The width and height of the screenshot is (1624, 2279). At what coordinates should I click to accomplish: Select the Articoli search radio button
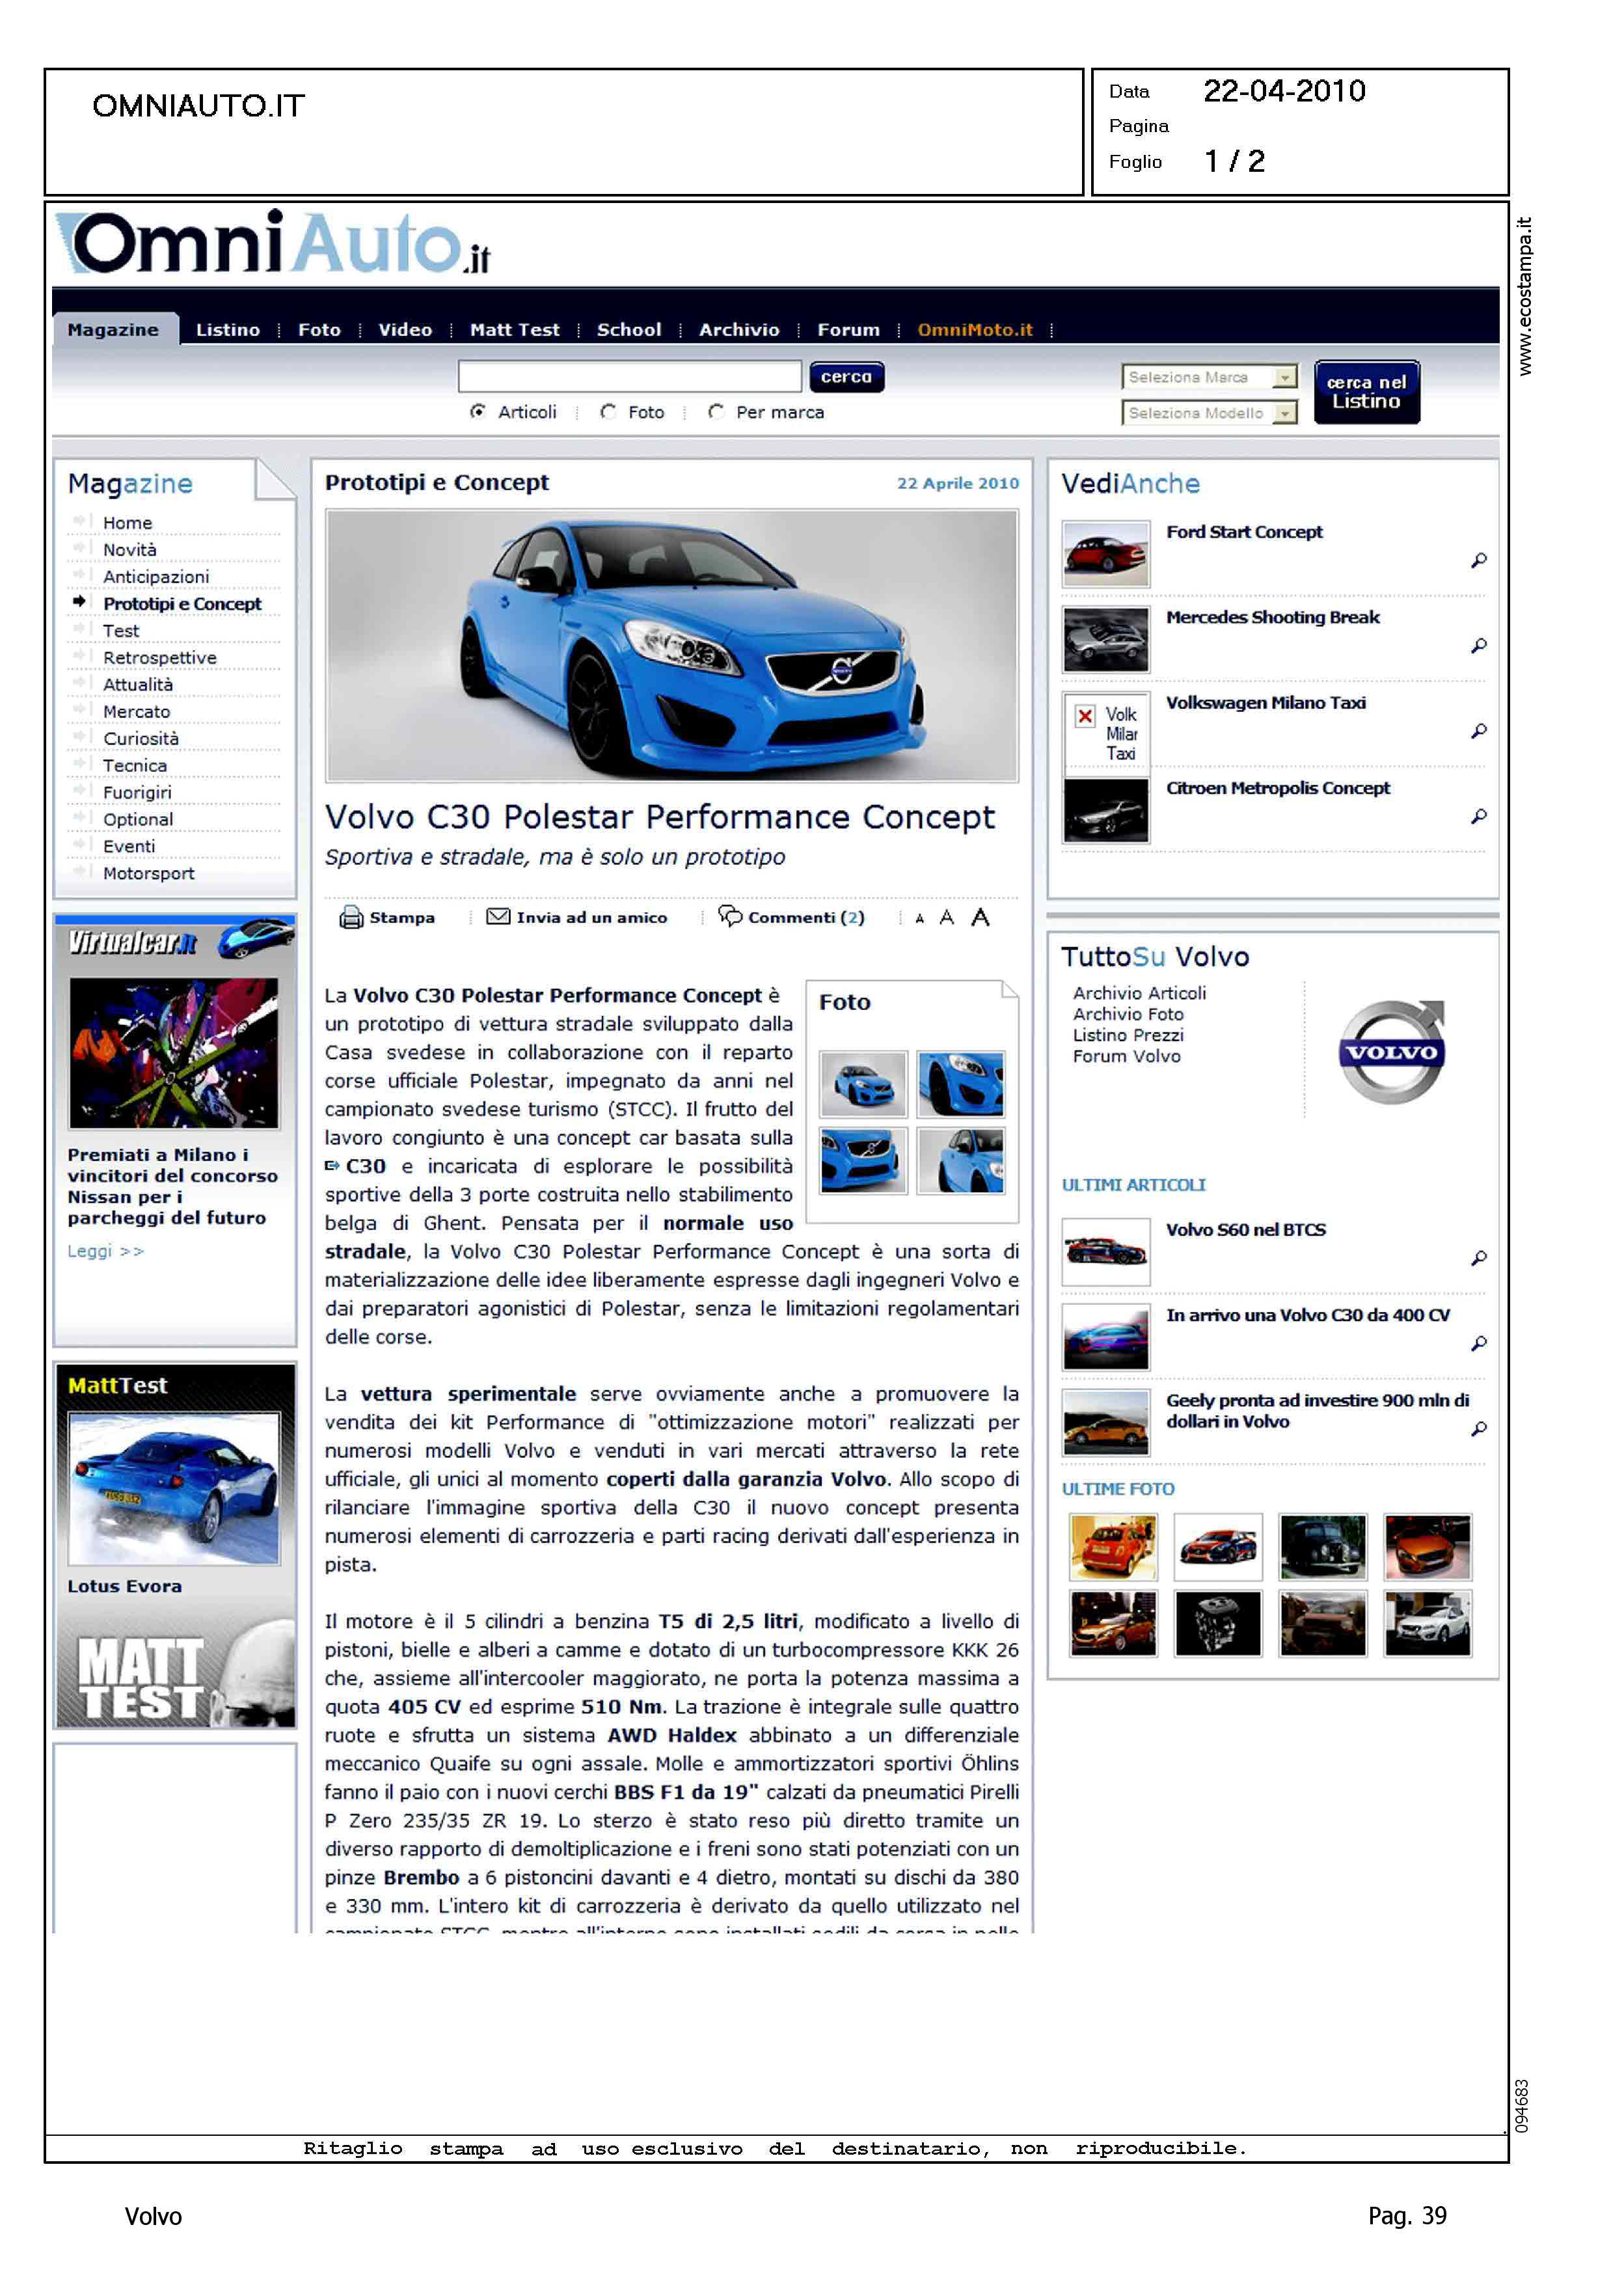(478, 411)
